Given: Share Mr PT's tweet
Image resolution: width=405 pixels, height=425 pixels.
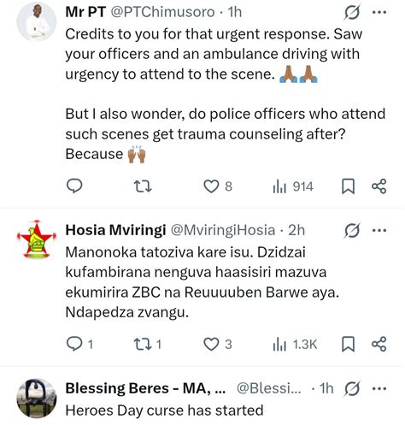Looking at the screenshot, I should [x=379, y=186].
